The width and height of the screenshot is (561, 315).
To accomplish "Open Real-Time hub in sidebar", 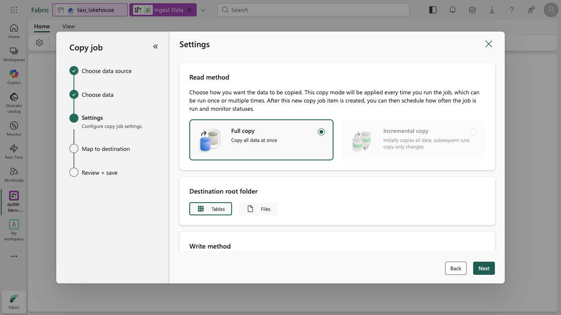I will (x=14, y=152).
